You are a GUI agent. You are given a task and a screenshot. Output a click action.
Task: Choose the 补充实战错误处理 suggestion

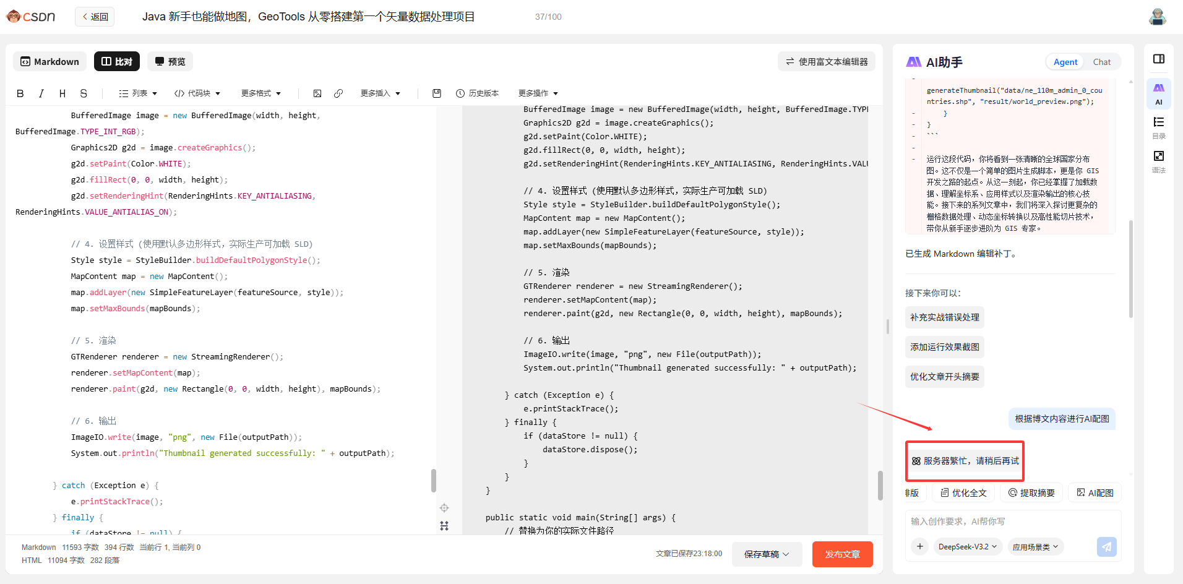pyautogui.click(x=945, y=317)
